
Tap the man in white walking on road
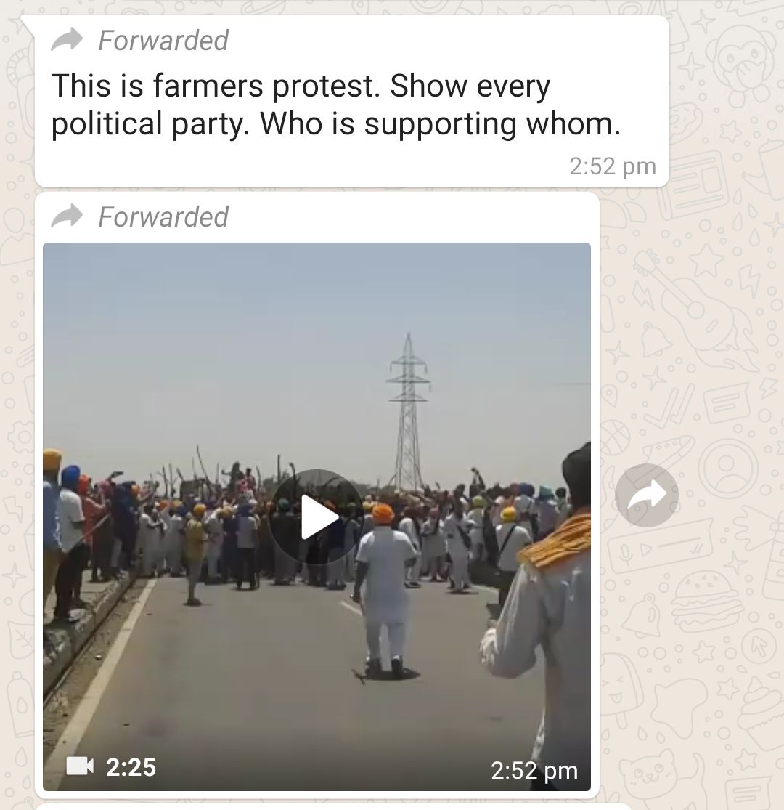click(385, 589)
